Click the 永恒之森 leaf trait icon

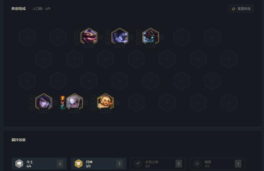point(138,164)
